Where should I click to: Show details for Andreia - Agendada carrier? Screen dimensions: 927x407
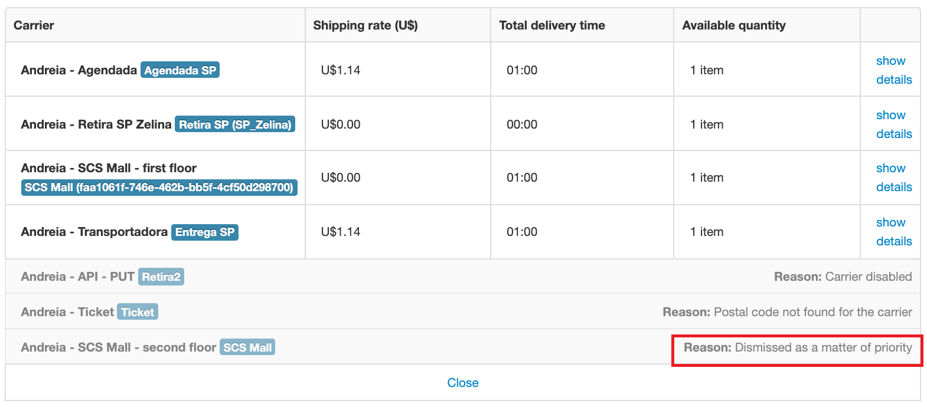893,70
